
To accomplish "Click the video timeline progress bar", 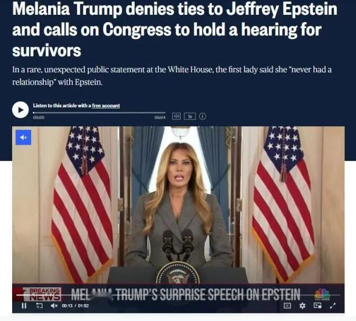I will click(178, 295).
